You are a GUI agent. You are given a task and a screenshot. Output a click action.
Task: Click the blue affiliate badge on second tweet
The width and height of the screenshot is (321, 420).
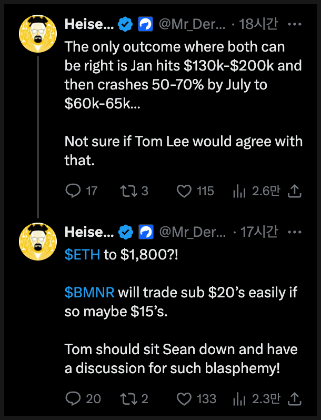(x=146, y=232)
